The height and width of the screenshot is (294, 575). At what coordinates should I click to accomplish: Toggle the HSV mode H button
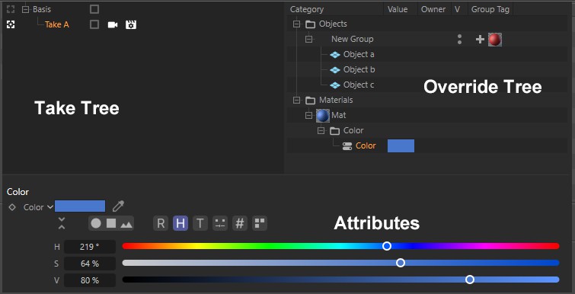[180, 223]
